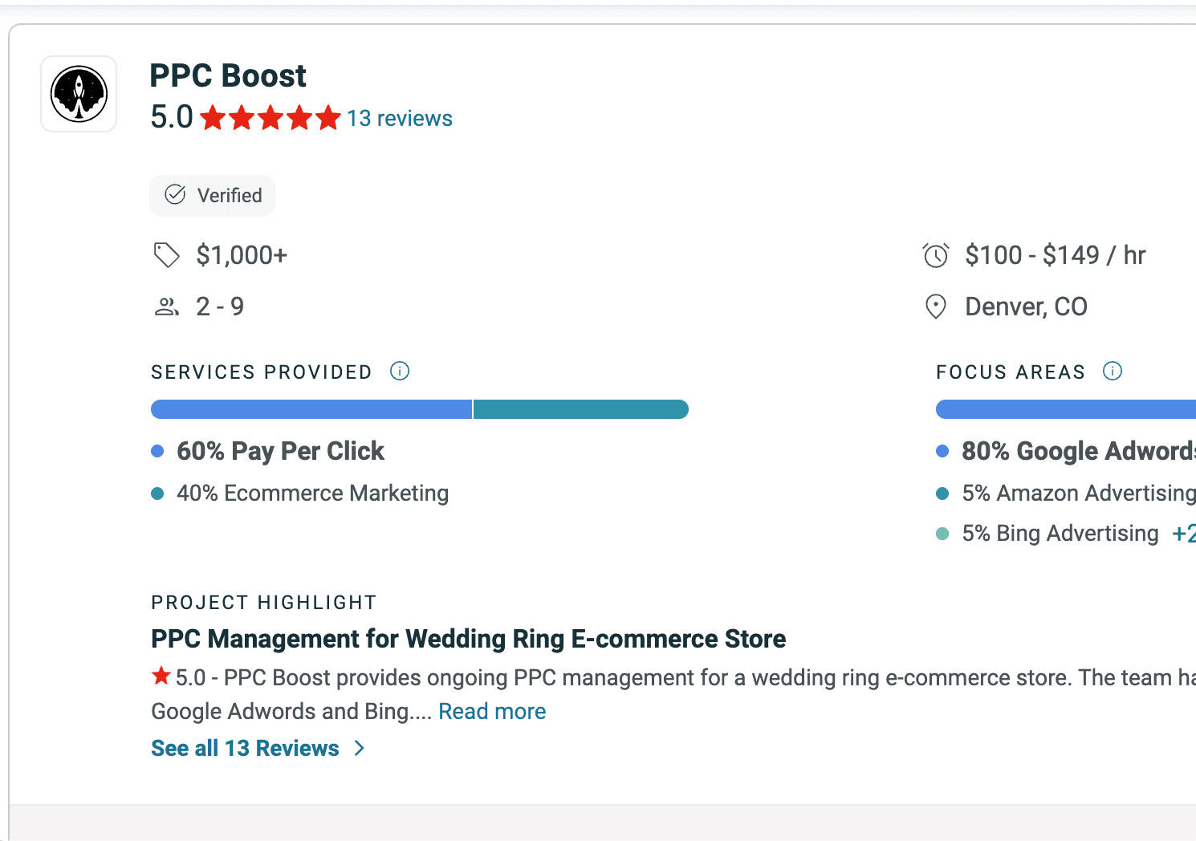
Task: Click See all 13 Reviews
Action: coord(246,747)
